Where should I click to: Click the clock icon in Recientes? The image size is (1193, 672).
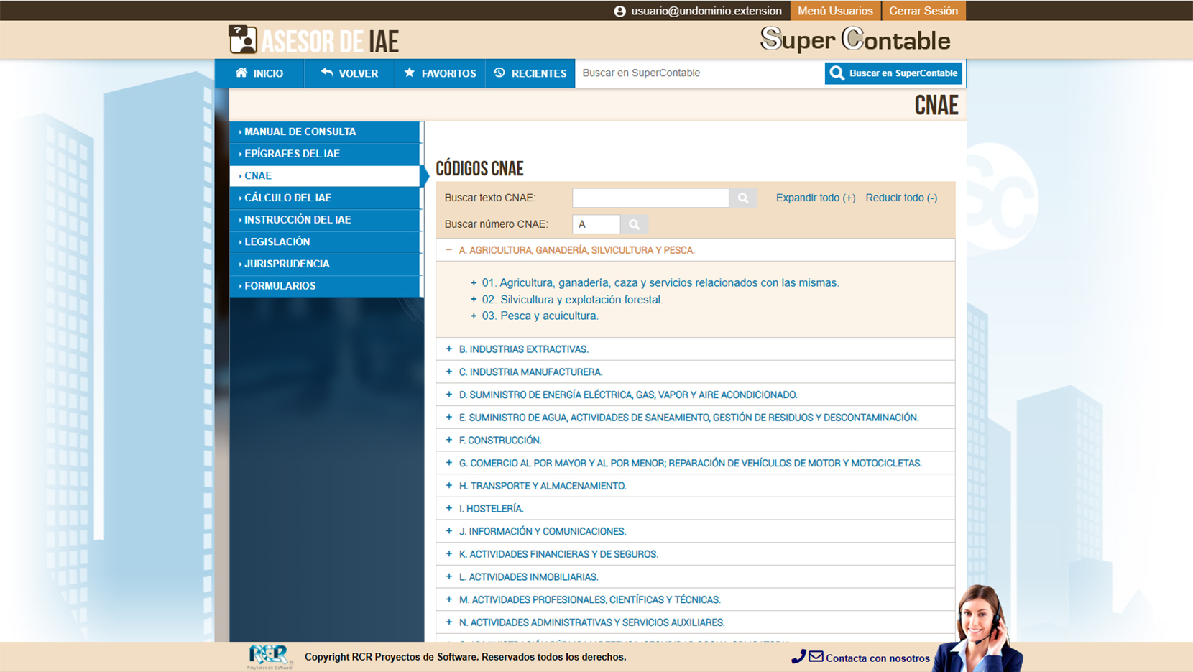tap(499, 73)
